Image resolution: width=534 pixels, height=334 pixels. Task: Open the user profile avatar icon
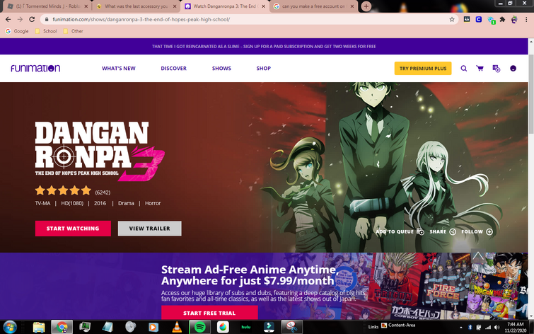point(513,69)
